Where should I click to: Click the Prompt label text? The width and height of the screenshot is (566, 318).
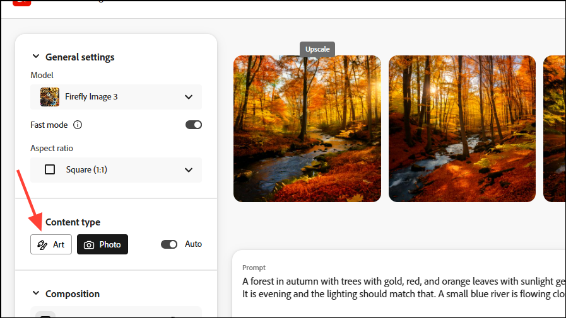[x=254, y=268]
